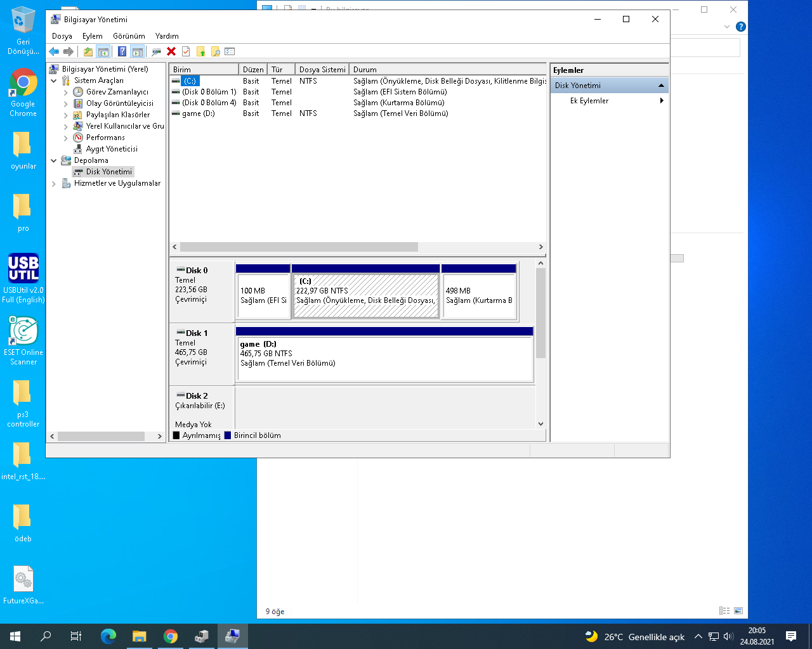The width and height of the screenshot is (812, 649).
Task: Click the Disk 0 label panel
Action: (202, 292)
